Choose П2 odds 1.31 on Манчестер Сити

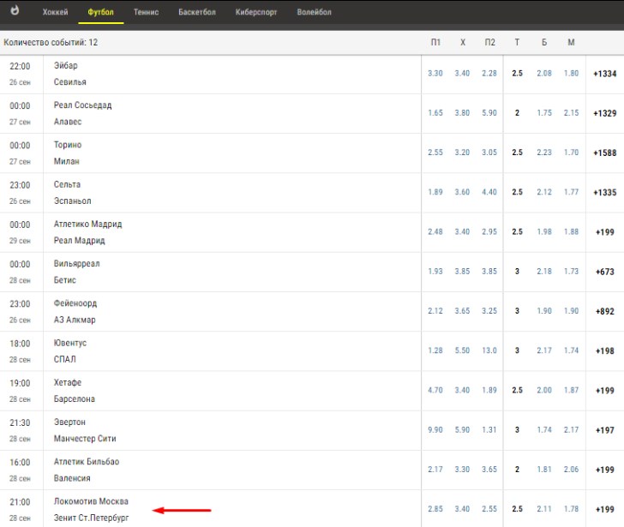[x=489, y=430]
